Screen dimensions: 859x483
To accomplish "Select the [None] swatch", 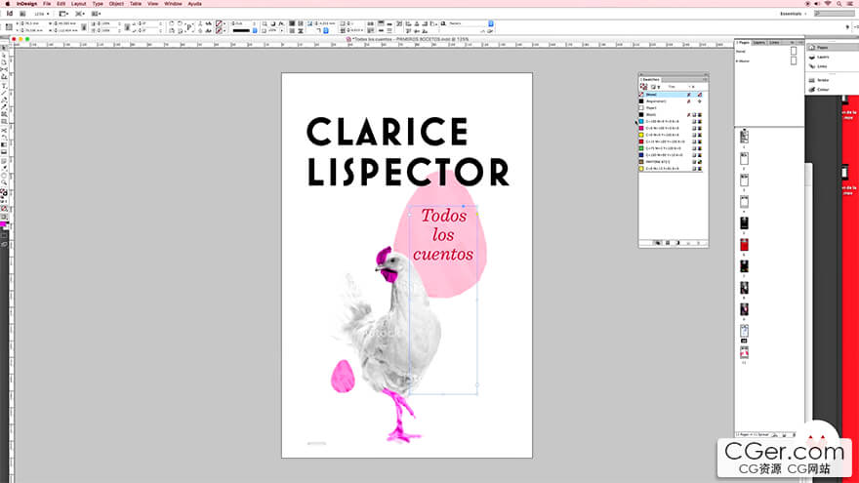I will tap(672, 95).
